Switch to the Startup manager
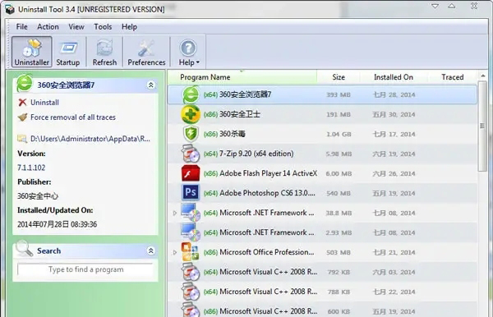This screenshot has height=317, width=493. tap(68, 52)
